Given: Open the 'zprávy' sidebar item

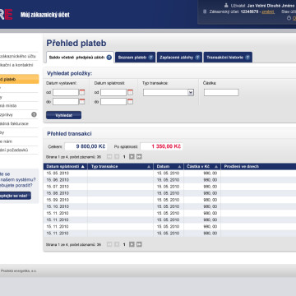Looking at the screenshot, I should click(19, 114).
